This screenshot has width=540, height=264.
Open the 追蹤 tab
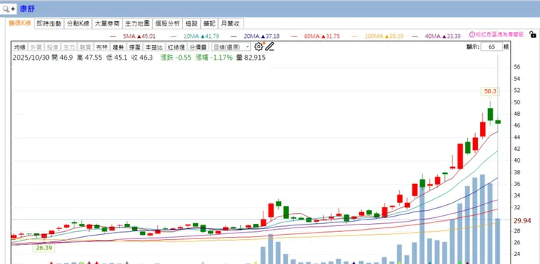[191, 24]
